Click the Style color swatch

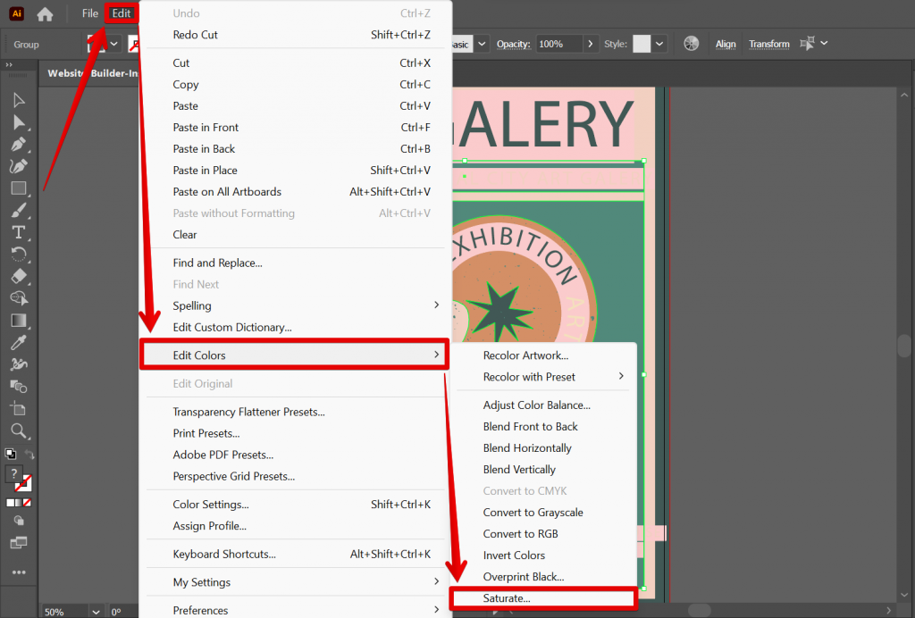point(642,43)
